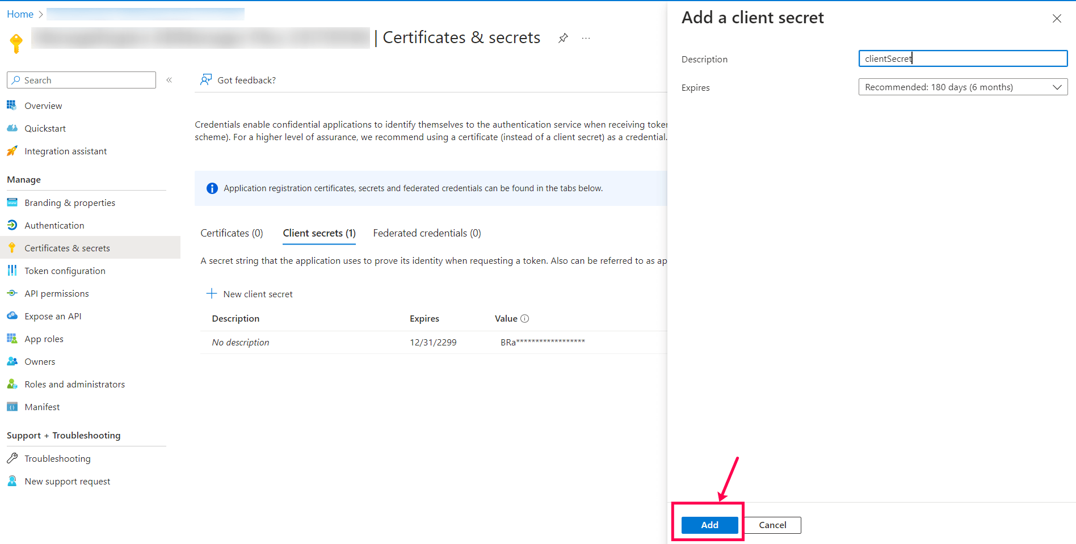The image size is (1076, 544).
Task: Switch to the Federated credentials tab
Action: 427,233
